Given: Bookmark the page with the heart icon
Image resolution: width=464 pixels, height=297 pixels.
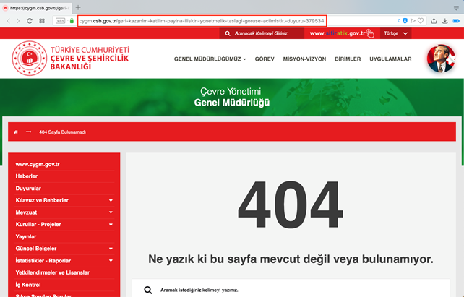Looking at the screenshot, I should click(x=421, y=21).
